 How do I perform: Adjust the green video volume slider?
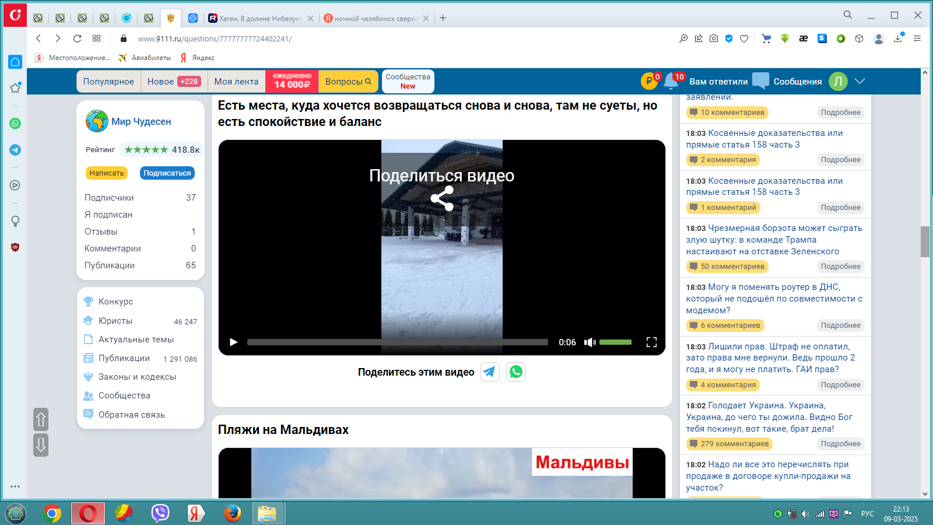[615, 342]
